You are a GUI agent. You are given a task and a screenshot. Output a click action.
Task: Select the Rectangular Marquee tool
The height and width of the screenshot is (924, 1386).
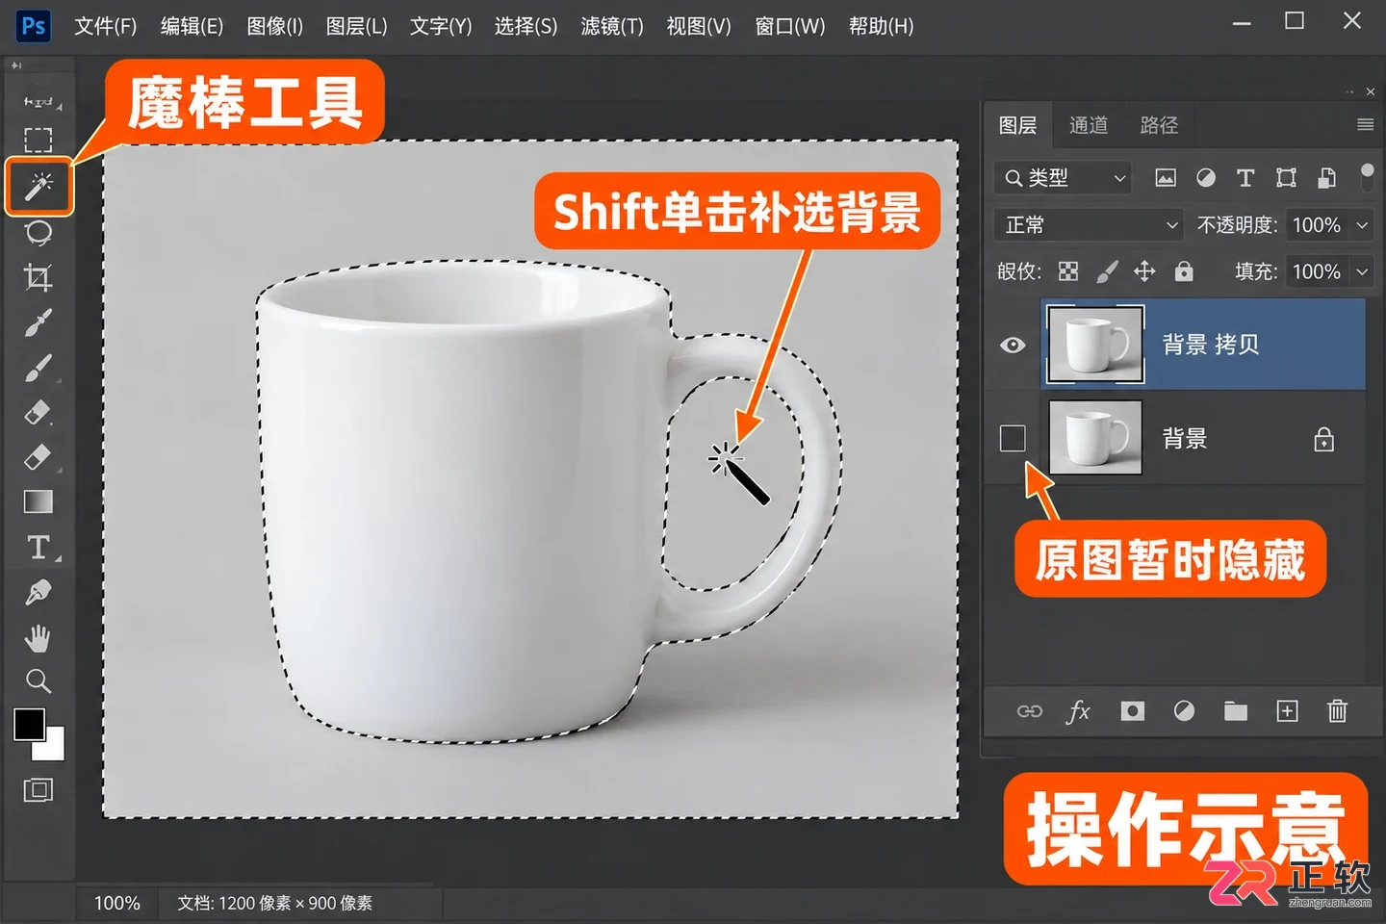[38, 140]
